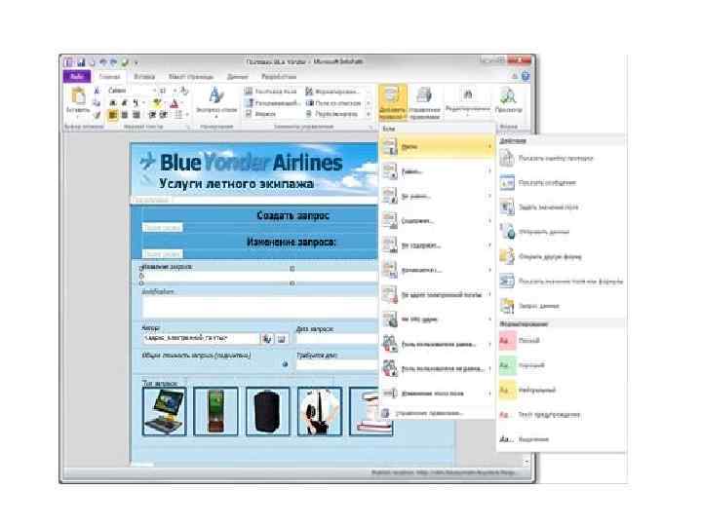Apply the green Хороший formatting swatch
The height and width of the screenshot is (526, 702).
click(x=507, y=365)
